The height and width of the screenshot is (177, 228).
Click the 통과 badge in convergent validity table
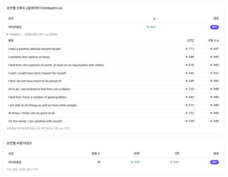click(x=214, y=162)
